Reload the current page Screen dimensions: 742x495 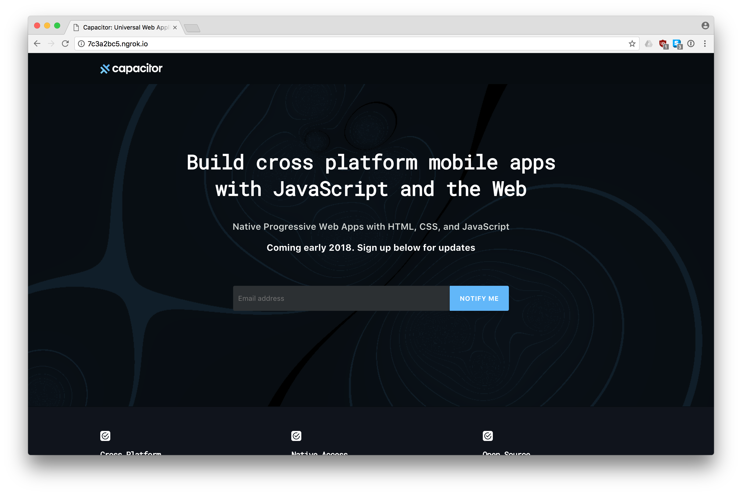[x=65, y=44]
